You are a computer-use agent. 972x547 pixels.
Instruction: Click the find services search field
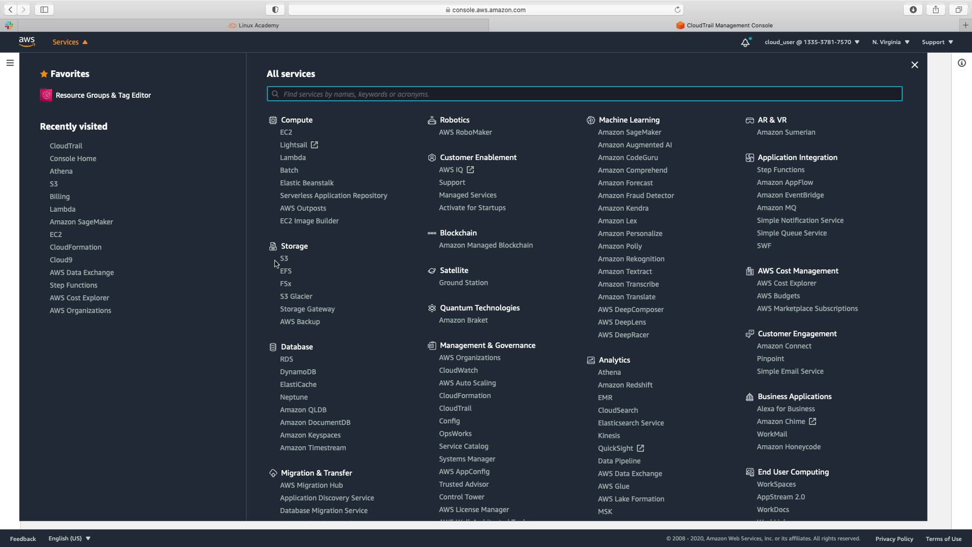tap(584, 94)
